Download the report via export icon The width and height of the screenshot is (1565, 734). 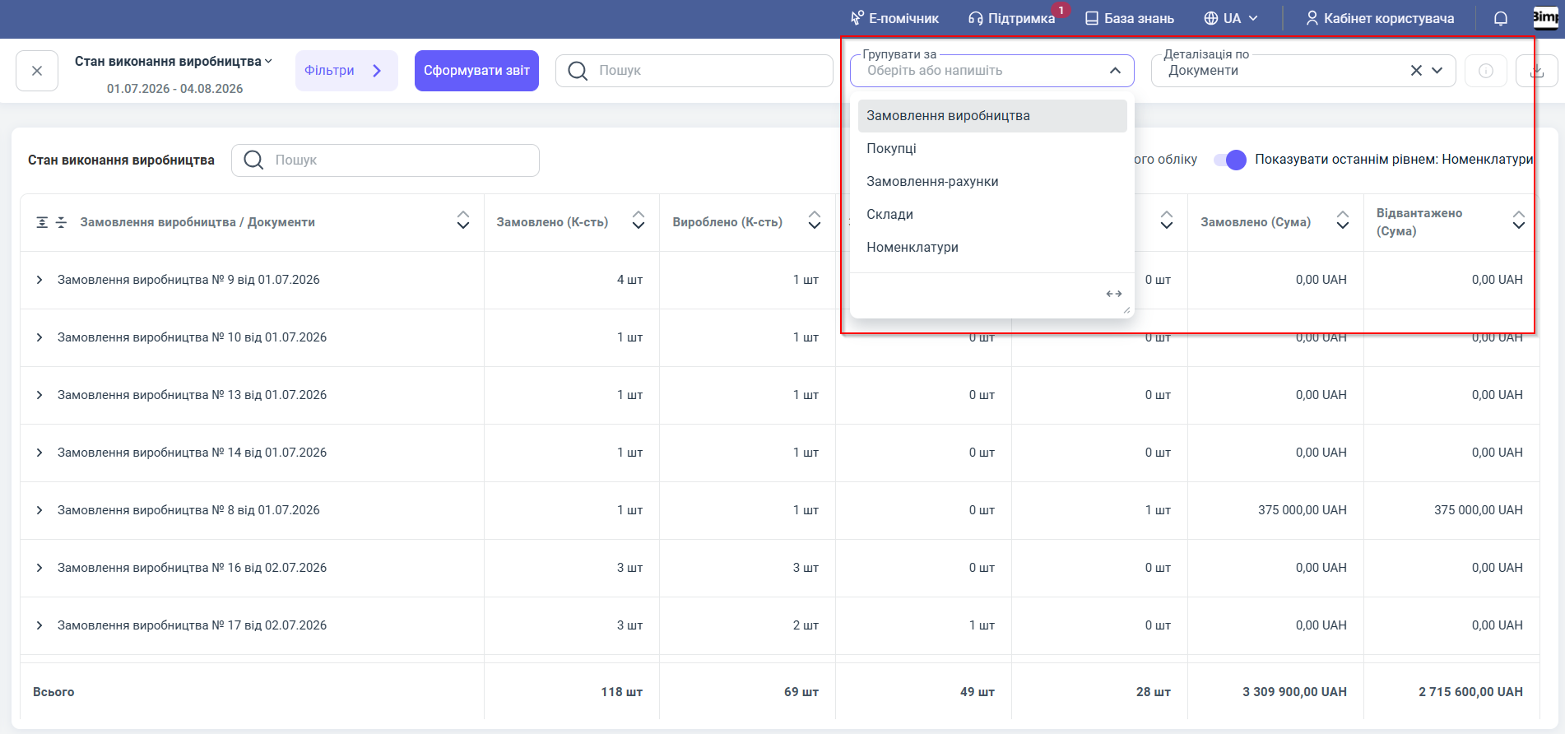coord(1536,71)
